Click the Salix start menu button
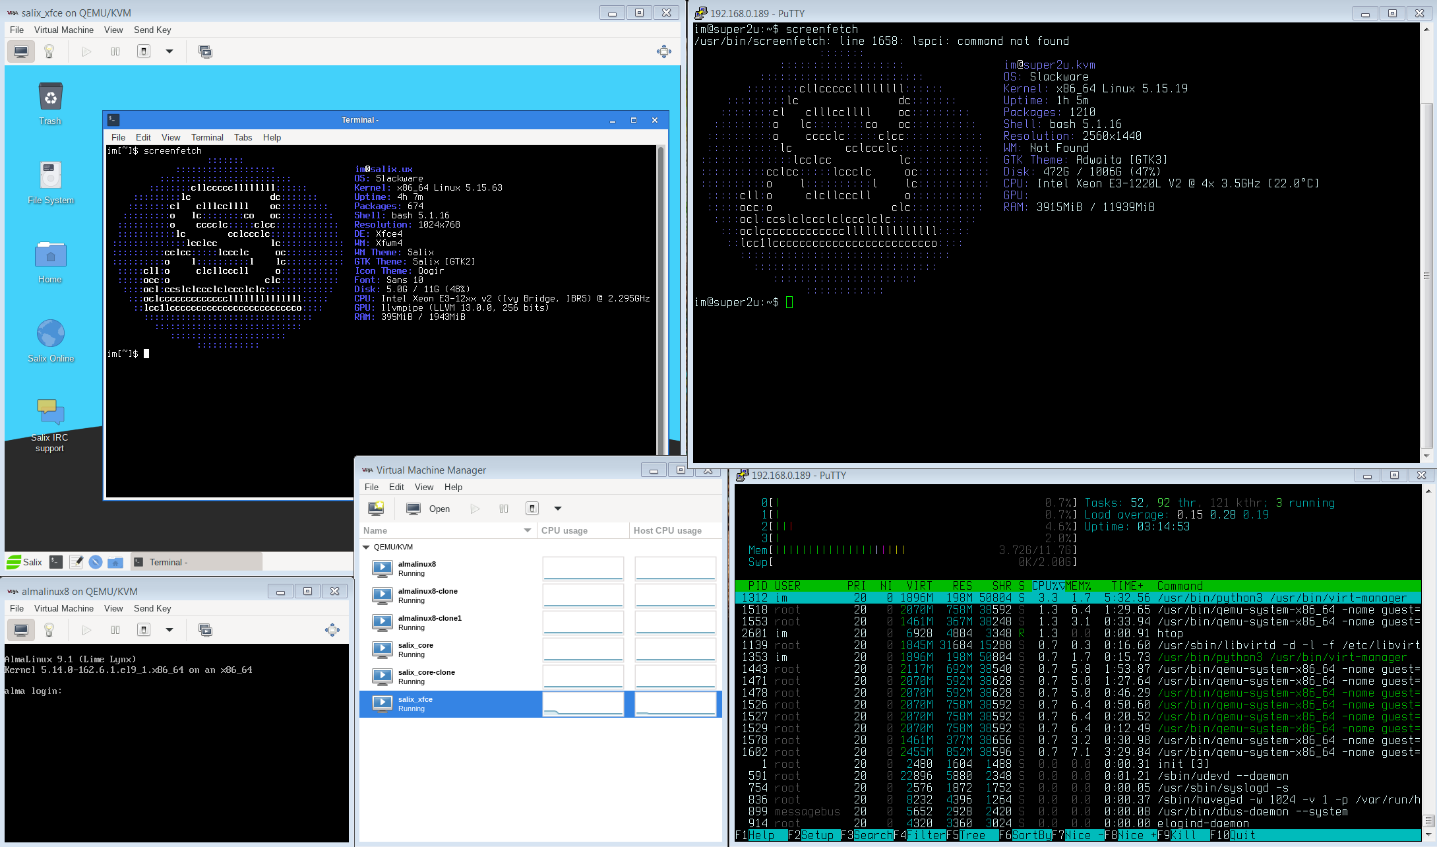Viewport: 1437px width, 847px height. (x=24, y=562)
